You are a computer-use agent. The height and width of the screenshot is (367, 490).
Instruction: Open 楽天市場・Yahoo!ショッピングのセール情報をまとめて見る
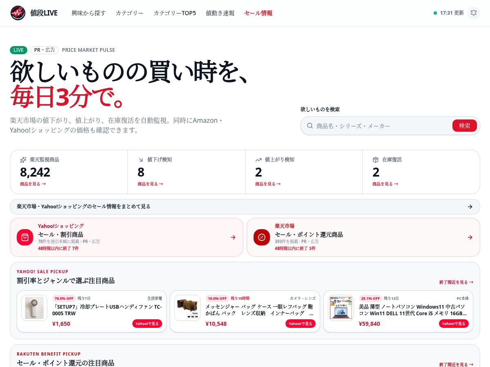point(245,207)
